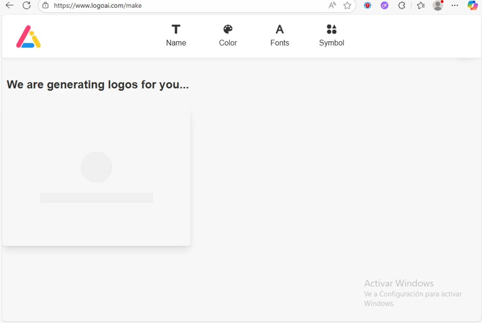Select the loading logo placeholder card
The width and height of the screenshot is (482, 323).
pyautogui.click(x=96, y=177)
